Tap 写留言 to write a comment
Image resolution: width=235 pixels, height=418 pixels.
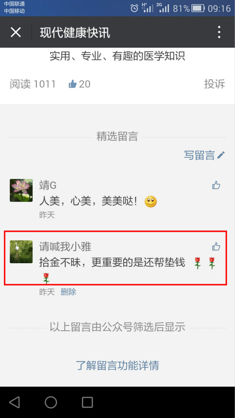[x=199, y=155]
